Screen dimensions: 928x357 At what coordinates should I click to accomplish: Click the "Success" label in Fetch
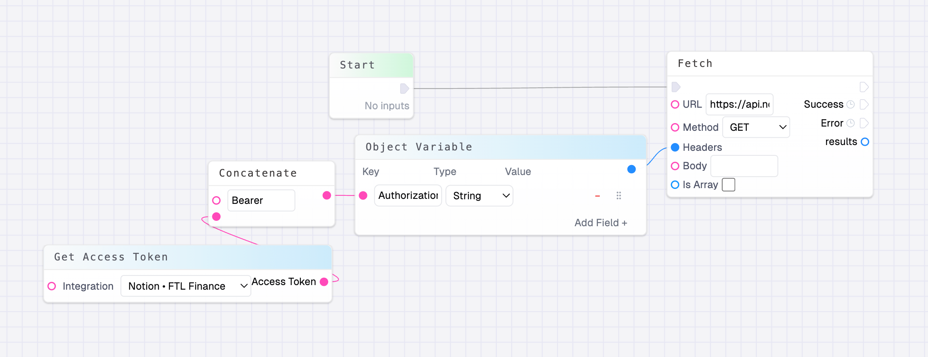pyautogui.click(x=823, y=104)
